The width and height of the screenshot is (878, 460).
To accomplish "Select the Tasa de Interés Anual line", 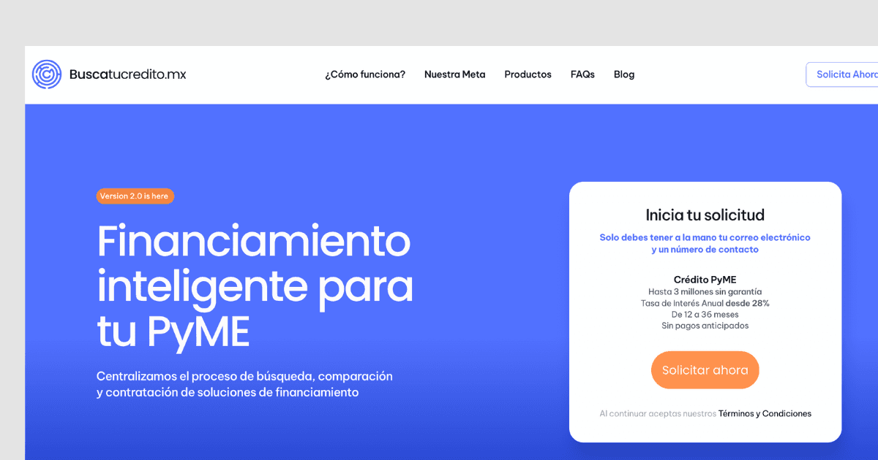I will point(705,303).
